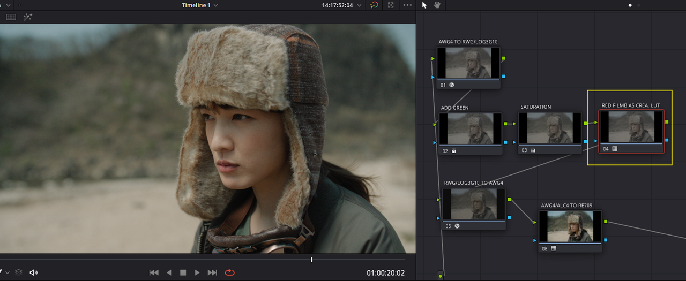The height and width of the screenshot is (281, 686).
Task: Click the bars icon on node 02
Action: click(454, 151)
